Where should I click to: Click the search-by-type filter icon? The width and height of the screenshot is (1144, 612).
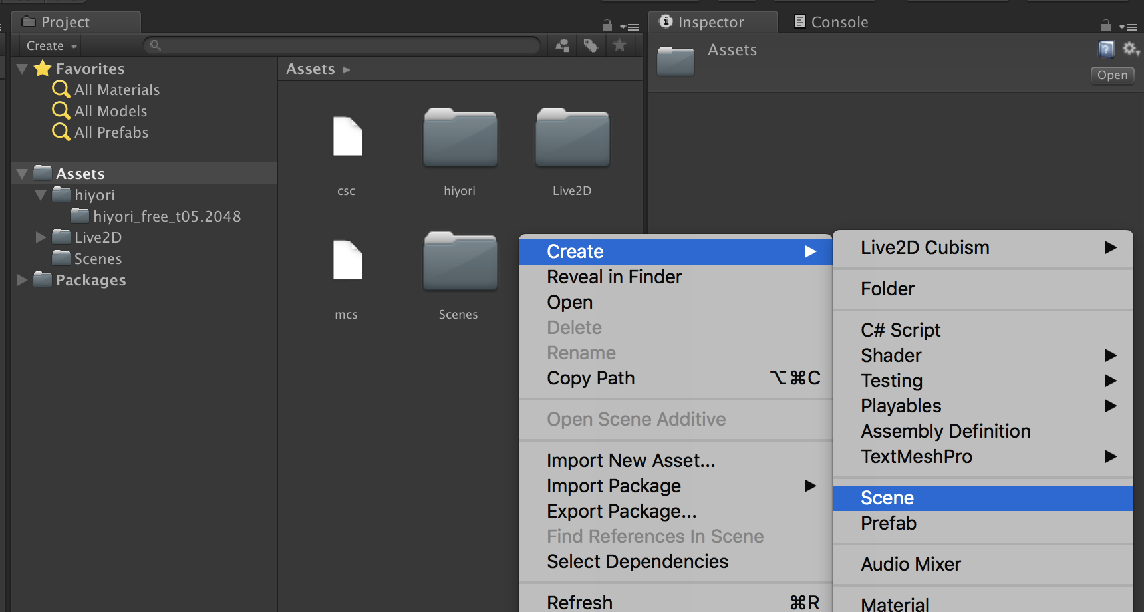point(562,45)
